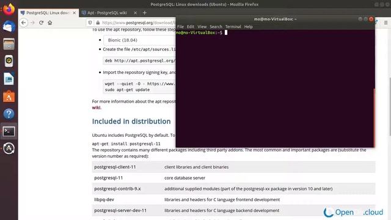The width and height of the screenshot is (391, 220).
Task: Select the postgresql-contrib-9.x package cell
Action: pyautogui.click(x=117, y=189)
